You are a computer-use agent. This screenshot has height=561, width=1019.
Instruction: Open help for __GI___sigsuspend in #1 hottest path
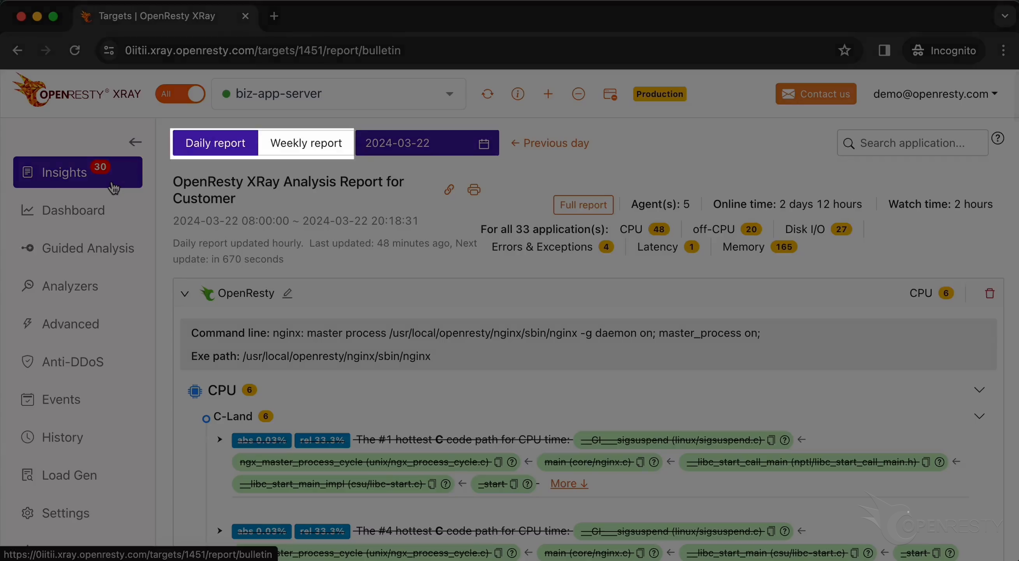(785, 440)
